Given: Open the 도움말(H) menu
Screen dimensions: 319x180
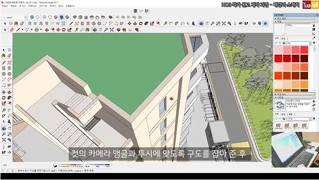Looking at the screenshot, I should (70, 6).
